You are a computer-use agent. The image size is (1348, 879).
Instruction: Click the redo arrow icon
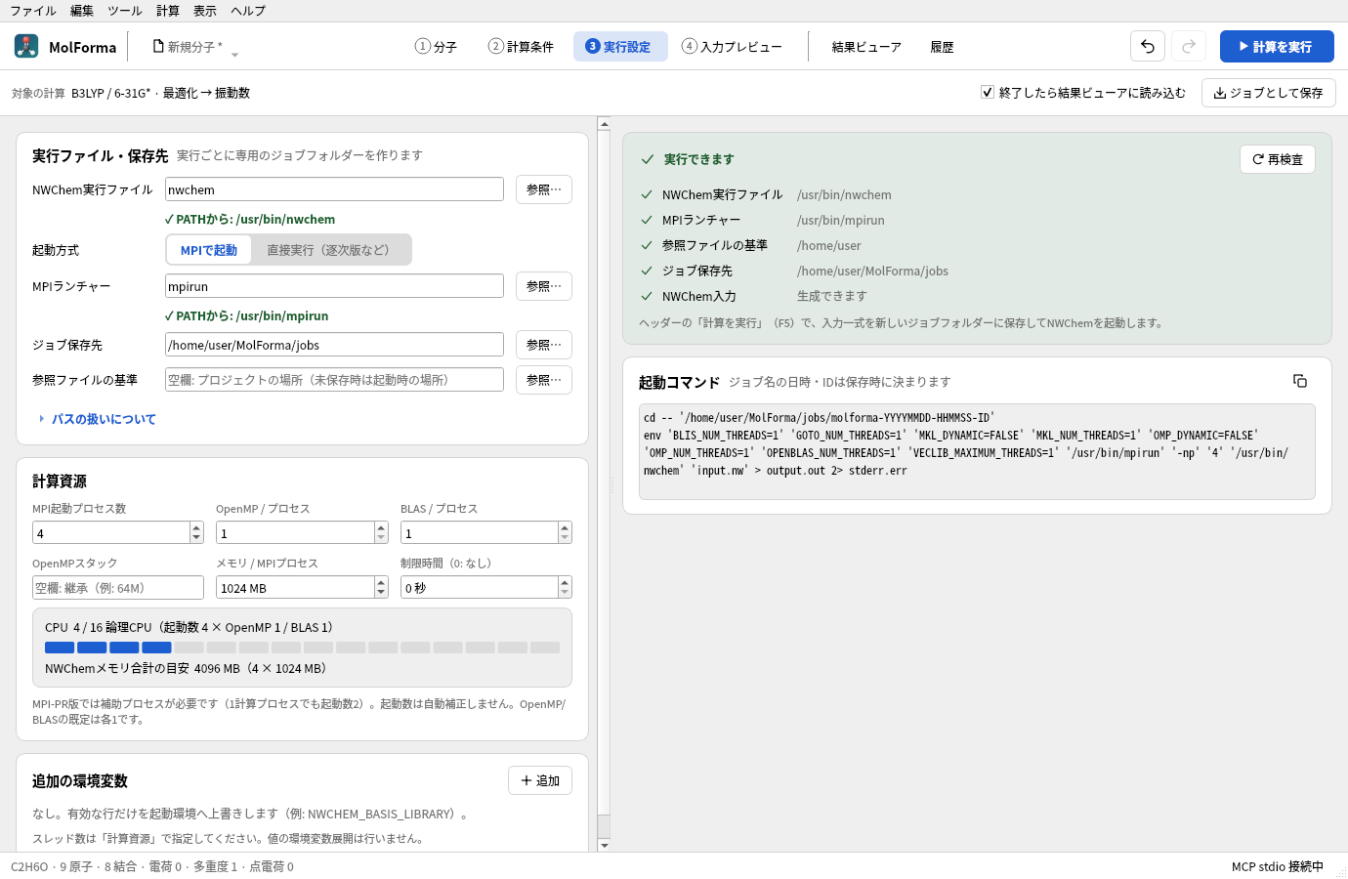(x=1189, y=46)
